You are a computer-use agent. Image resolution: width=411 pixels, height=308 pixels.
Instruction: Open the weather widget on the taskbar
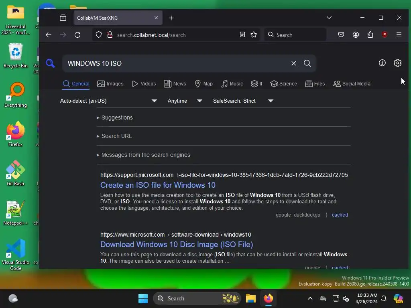13,298
